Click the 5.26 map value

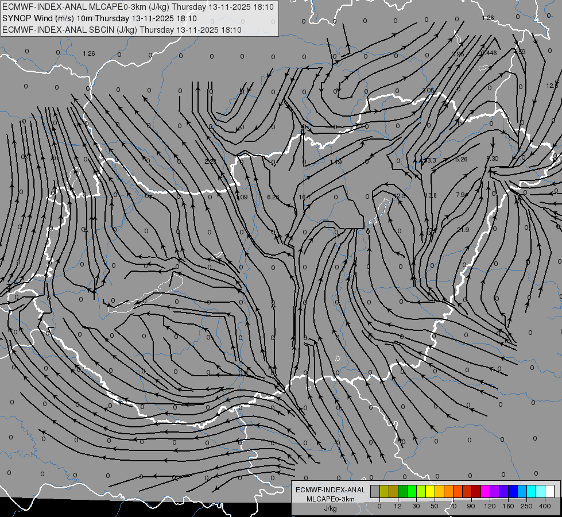pos(462,159)
